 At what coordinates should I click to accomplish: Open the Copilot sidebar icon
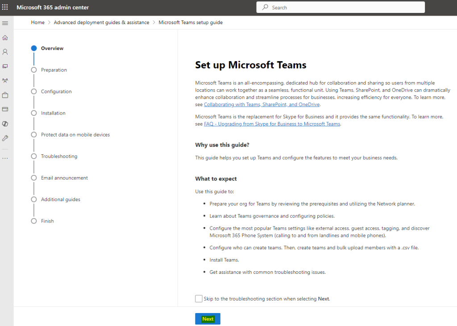tap(5, 124)
